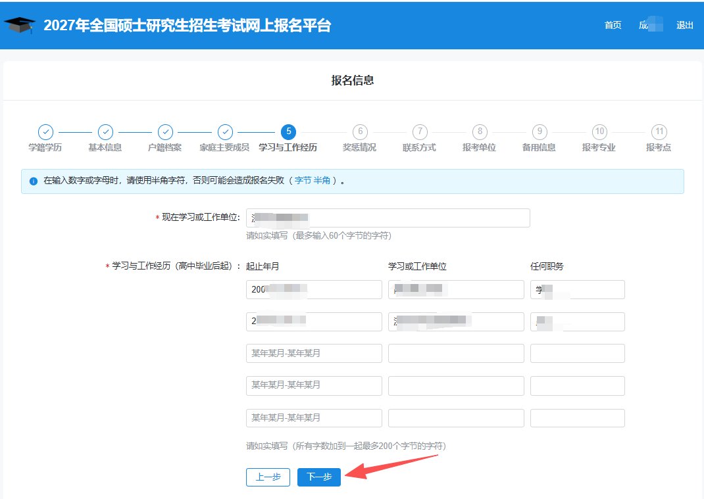Screen dimensions: 704x499
Task: Click the 报考单位 step label
Action: [x=479, y=148]
